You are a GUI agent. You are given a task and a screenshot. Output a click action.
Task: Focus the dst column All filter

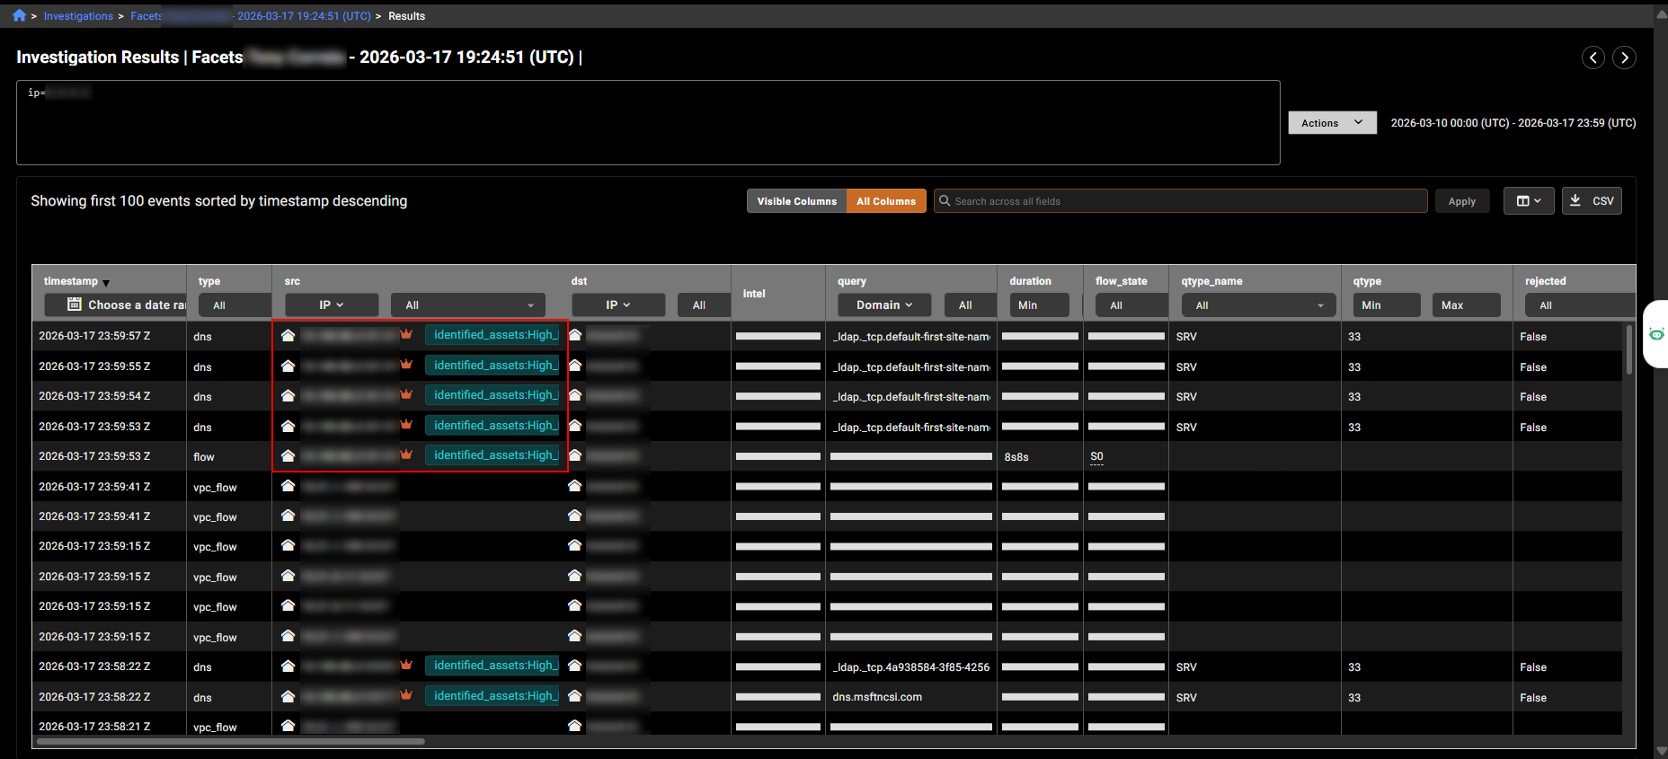[704, 305]
